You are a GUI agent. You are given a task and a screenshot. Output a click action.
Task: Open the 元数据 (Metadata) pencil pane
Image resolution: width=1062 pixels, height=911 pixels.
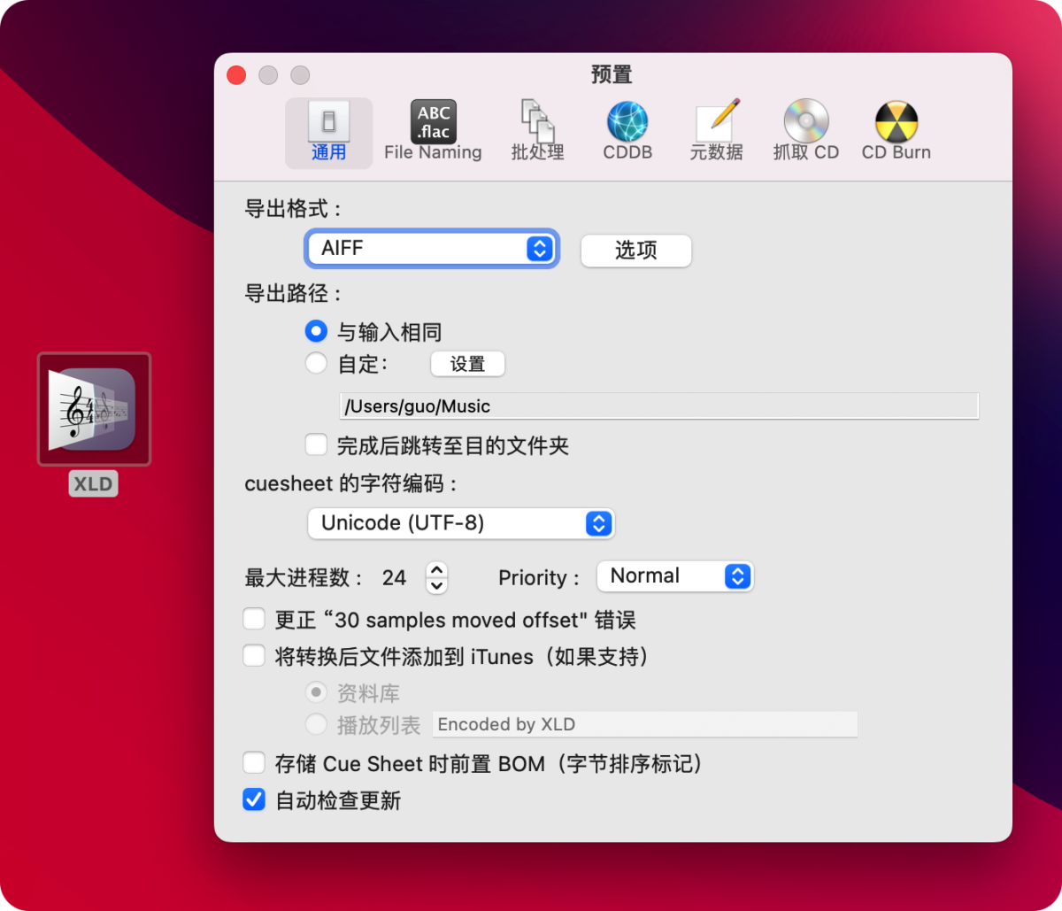[x=716, y=132]
